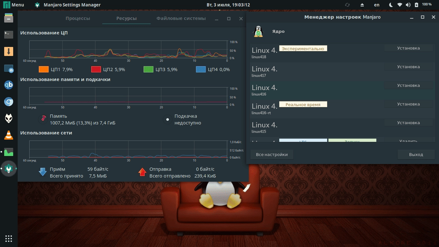Open the screenshot tool in dock
This screenshot has width=439, height=247.
9,69
